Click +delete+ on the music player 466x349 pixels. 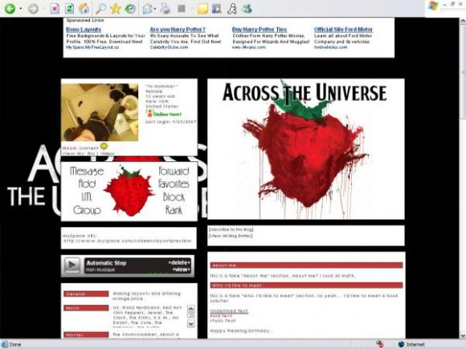coord(179,262)
